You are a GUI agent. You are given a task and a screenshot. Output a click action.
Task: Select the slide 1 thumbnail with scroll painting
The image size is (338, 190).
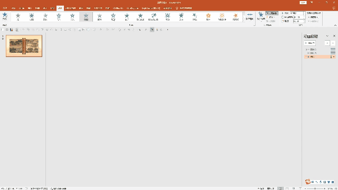[24, 46]
